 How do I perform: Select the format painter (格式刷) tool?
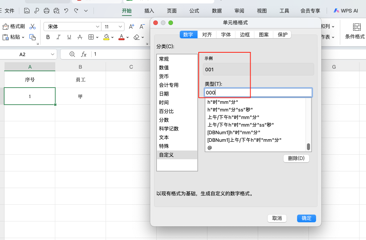[15, 26]
